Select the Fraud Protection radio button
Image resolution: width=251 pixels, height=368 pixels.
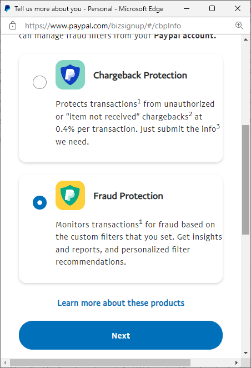[x=39, y=202]
